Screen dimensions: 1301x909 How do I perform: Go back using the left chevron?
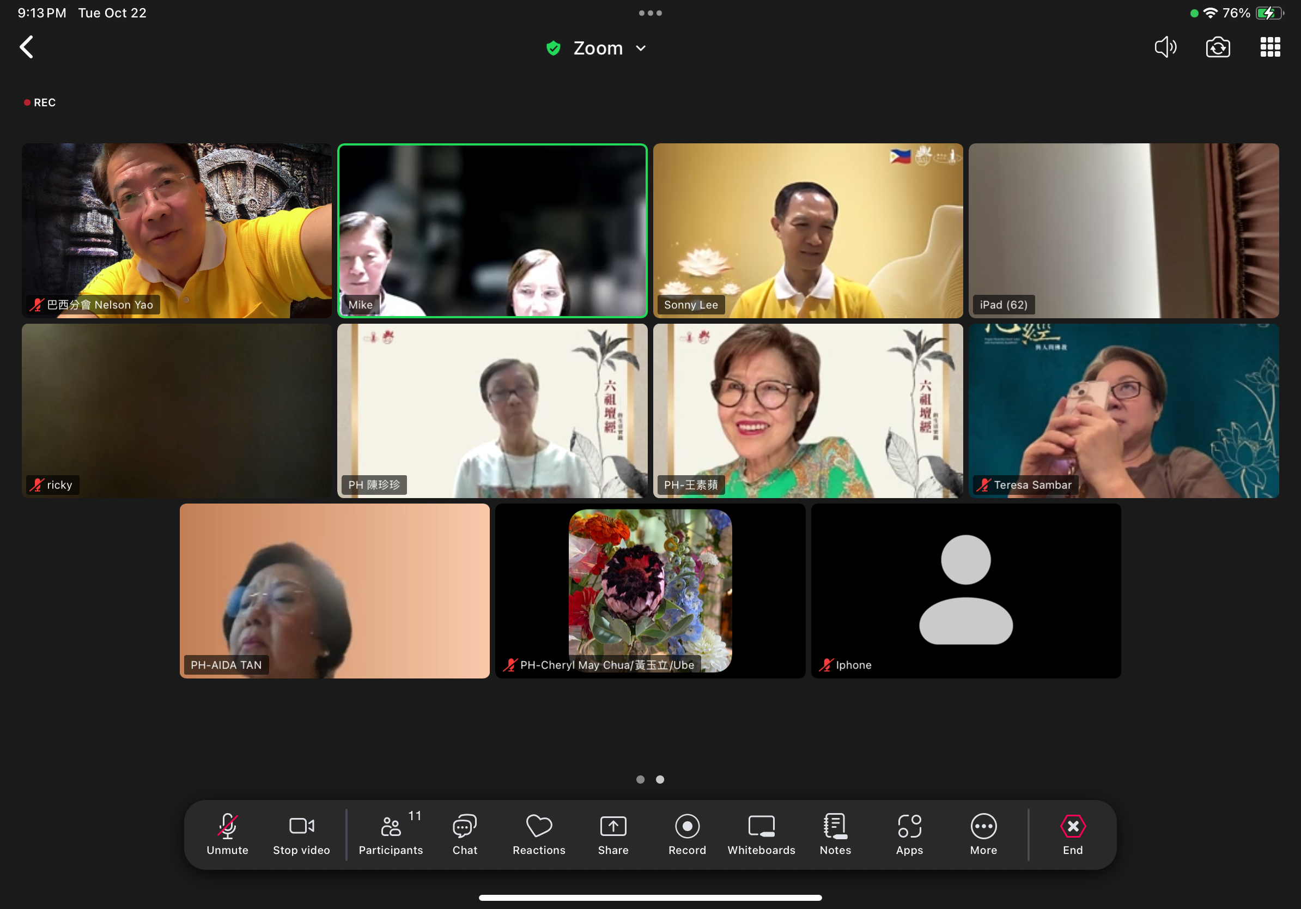pyautogui.click(x=27, y=47)
